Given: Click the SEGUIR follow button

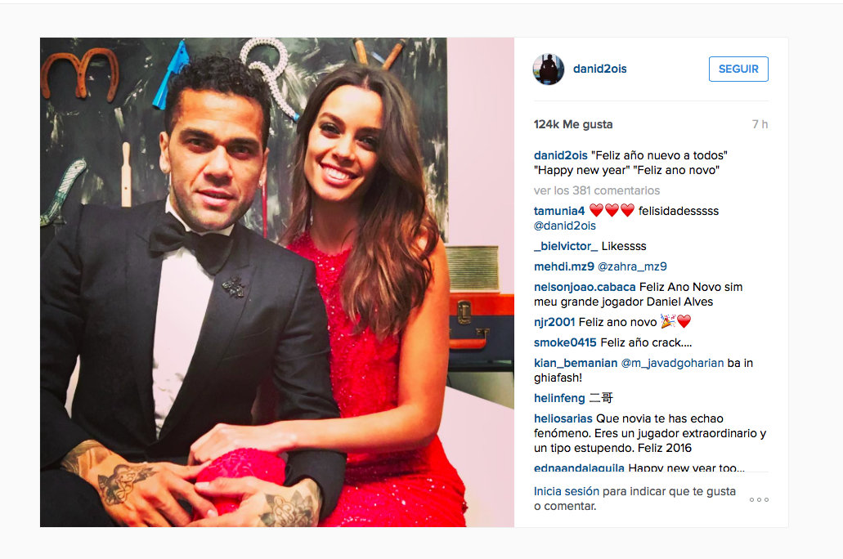Looking at the screenshot, I should pos(738,69).
